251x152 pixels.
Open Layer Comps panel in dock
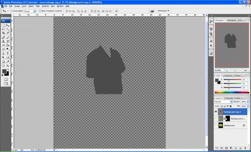point(211,53)
